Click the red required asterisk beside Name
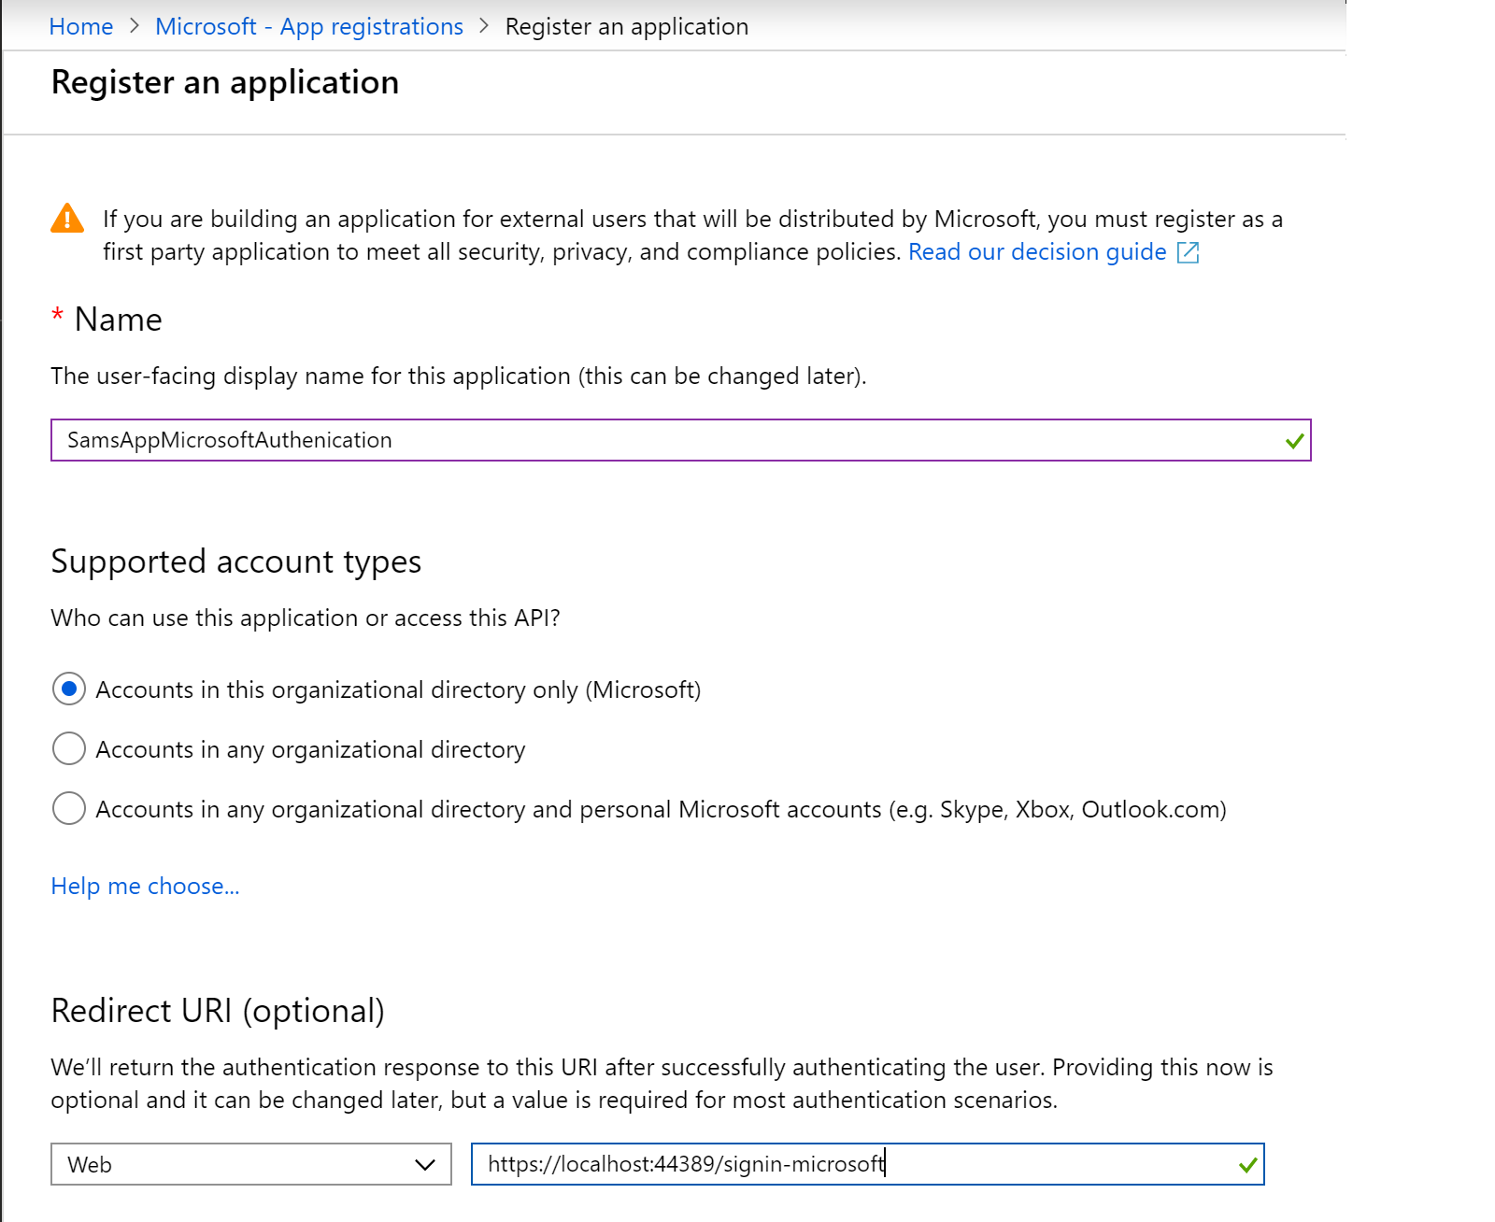This screenshot has width=1495, height=1222. [58, 316]
